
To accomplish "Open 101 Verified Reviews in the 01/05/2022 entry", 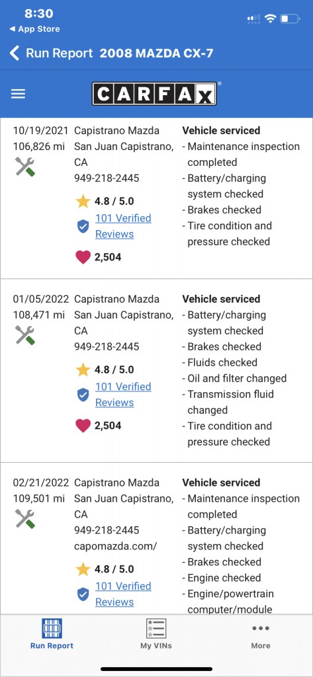I will 123,394.
